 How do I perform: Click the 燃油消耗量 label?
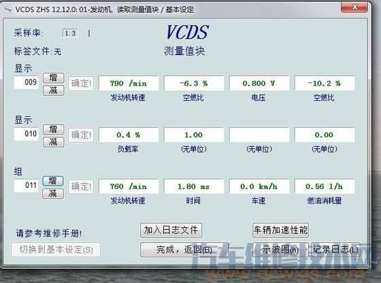[325, 201]
